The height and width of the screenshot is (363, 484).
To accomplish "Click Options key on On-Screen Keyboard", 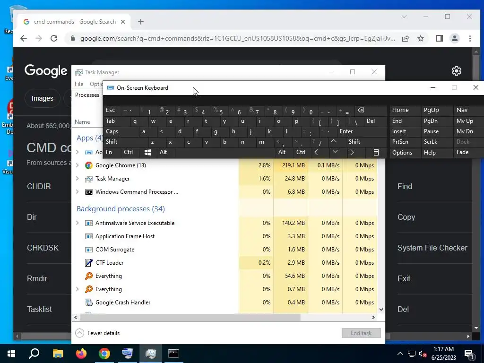I will point(405,153).
